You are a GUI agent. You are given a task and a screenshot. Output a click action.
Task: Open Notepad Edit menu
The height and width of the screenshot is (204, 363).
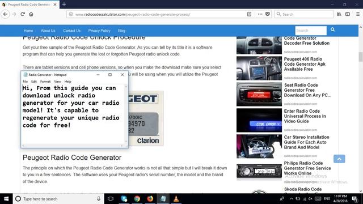click(34, 82)
